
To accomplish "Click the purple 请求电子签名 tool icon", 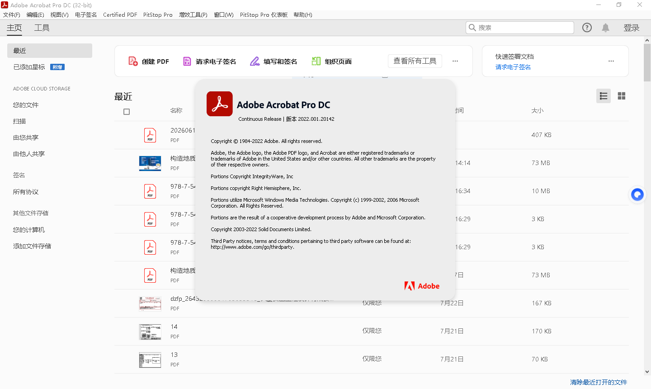I will click(187, 61).
